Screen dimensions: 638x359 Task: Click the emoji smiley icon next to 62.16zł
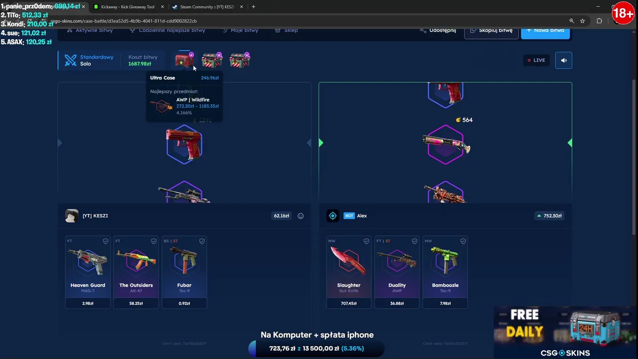(x=301, y=216)
